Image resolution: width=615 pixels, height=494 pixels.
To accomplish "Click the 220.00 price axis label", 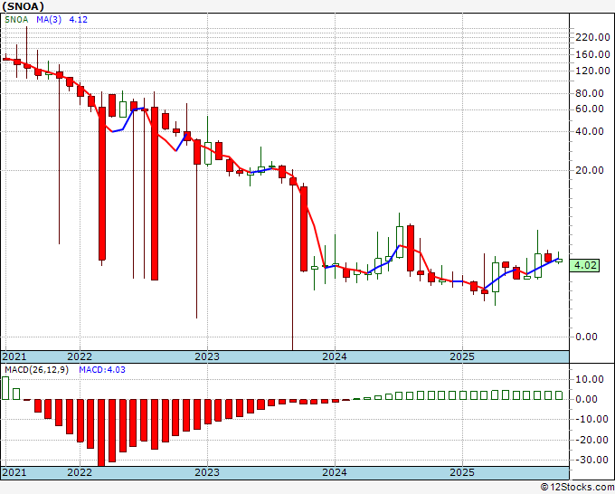I will [x=592, y=37].
